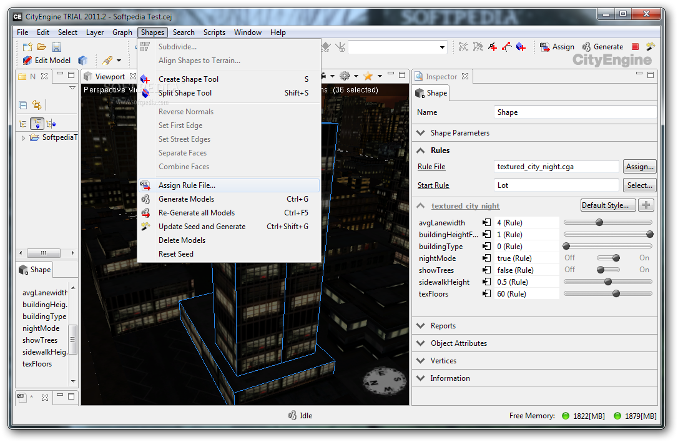Open the dropdown next to the gear icon
678x442 pixels.
[x=356, y=76]
